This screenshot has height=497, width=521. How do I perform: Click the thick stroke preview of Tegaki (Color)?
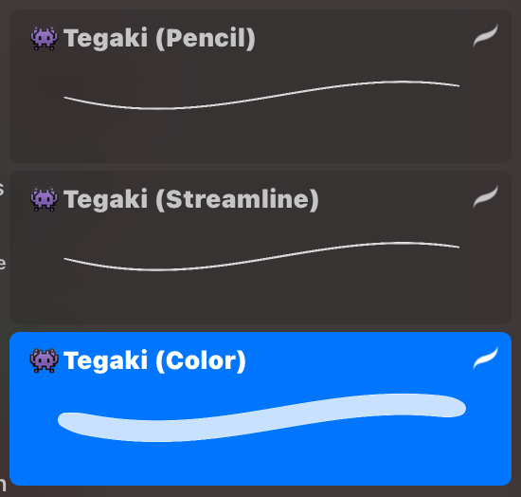[x=261, y=417]
